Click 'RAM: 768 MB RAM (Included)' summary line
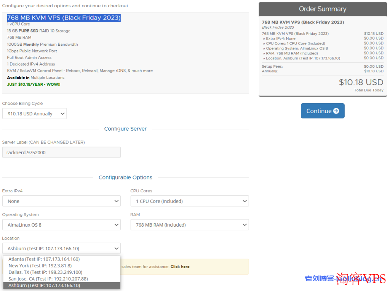The height and width of the screenshot is (291, 390). click(x=290, y=53)
